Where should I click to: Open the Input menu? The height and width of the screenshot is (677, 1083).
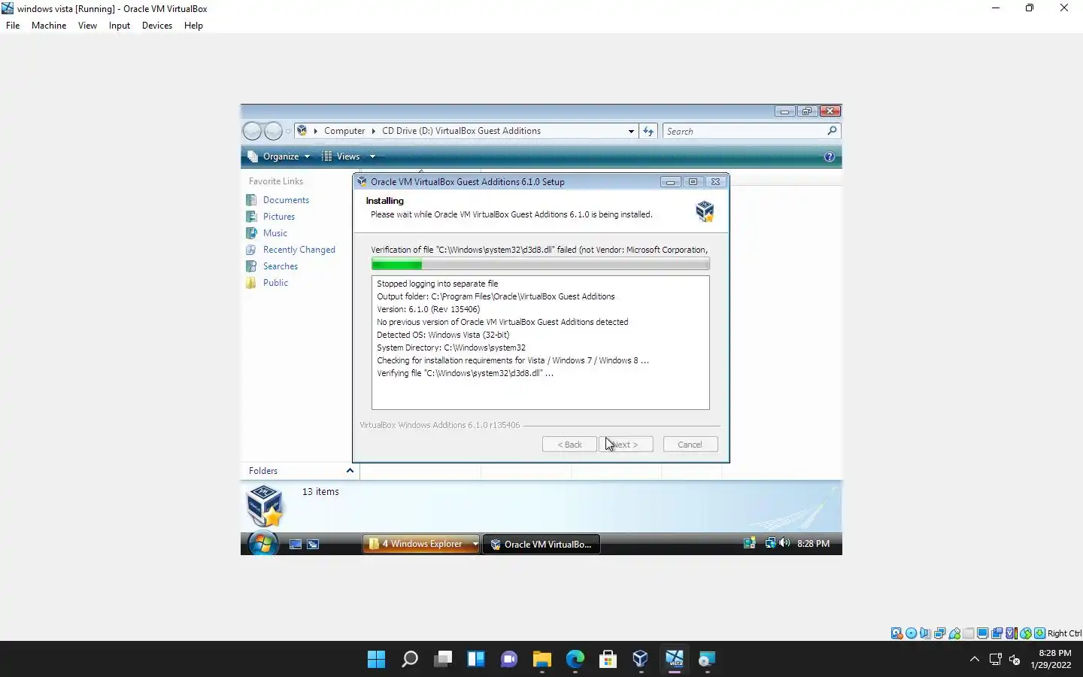tap(119, 25)
